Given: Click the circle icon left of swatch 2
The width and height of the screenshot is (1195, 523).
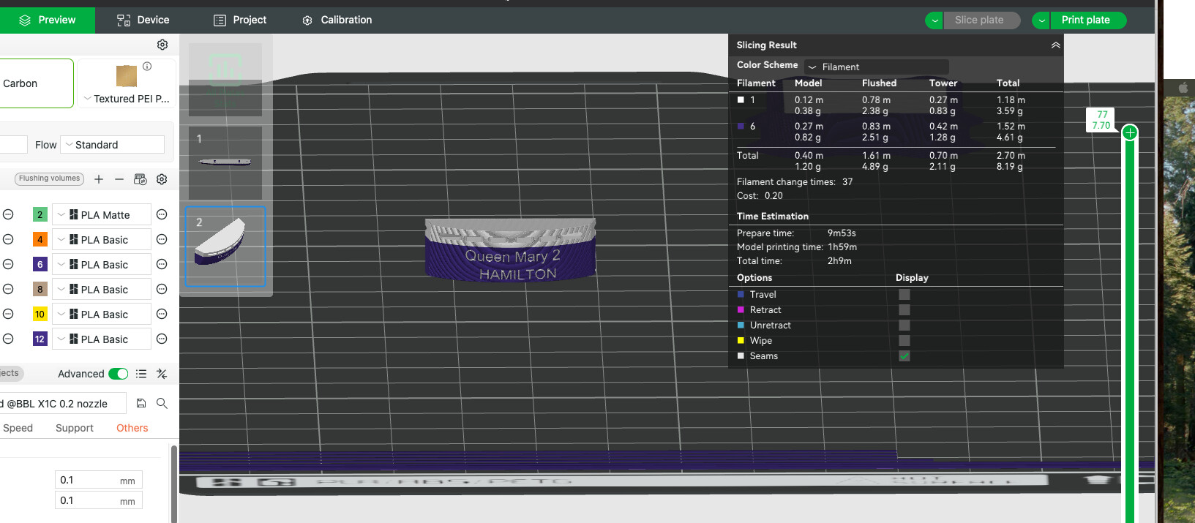Looking at the screenshot, I should (8, 214).
